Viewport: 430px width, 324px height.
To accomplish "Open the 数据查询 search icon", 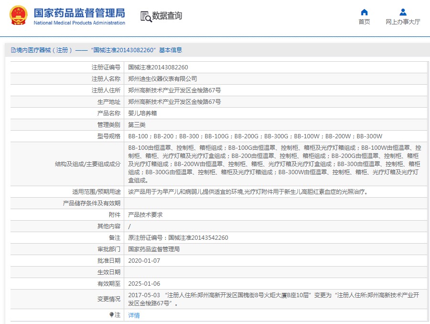I will pyautogui.click(x=146, y=16).
